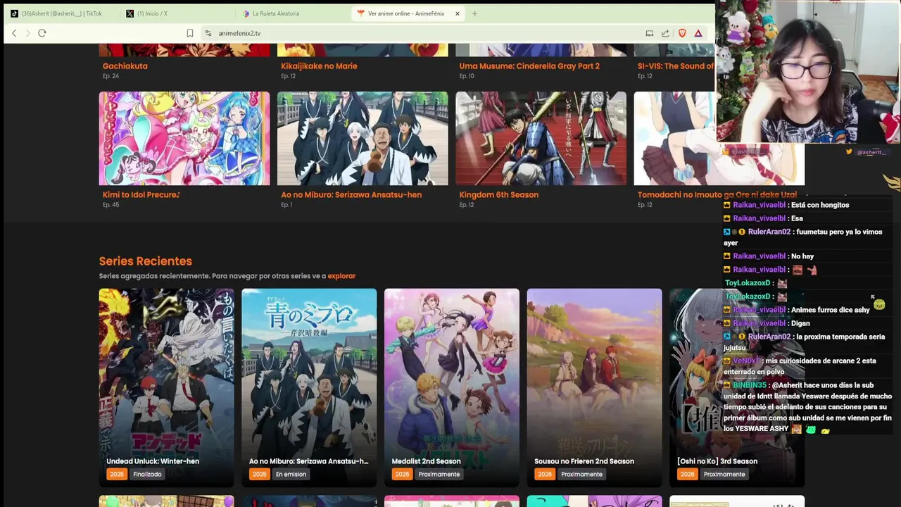Open the Brave Shields lion icon

click(x=682, y=33)
